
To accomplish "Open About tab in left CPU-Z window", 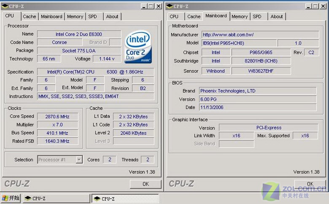I will (112, 16).
